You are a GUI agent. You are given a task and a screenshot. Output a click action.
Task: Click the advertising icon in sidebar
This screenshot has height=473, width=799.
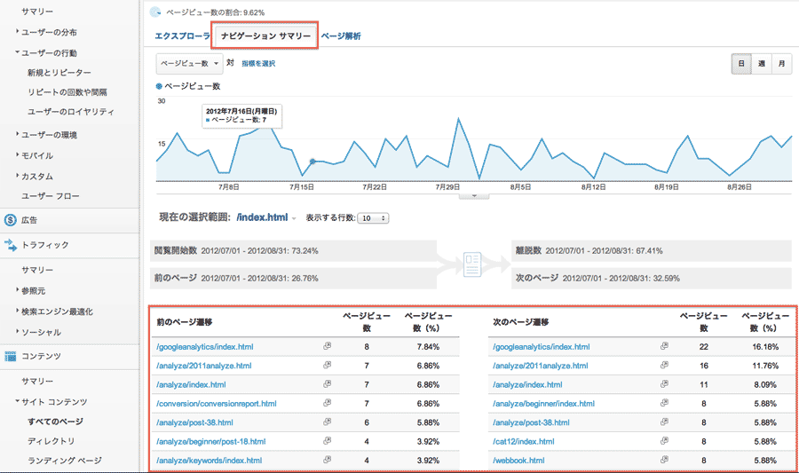pos(11,219)
